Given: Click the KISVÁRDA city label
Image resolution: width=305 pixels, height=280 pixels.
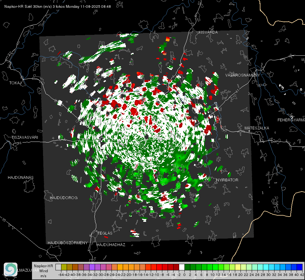Looking at the screenshot, I should (208, 32).
